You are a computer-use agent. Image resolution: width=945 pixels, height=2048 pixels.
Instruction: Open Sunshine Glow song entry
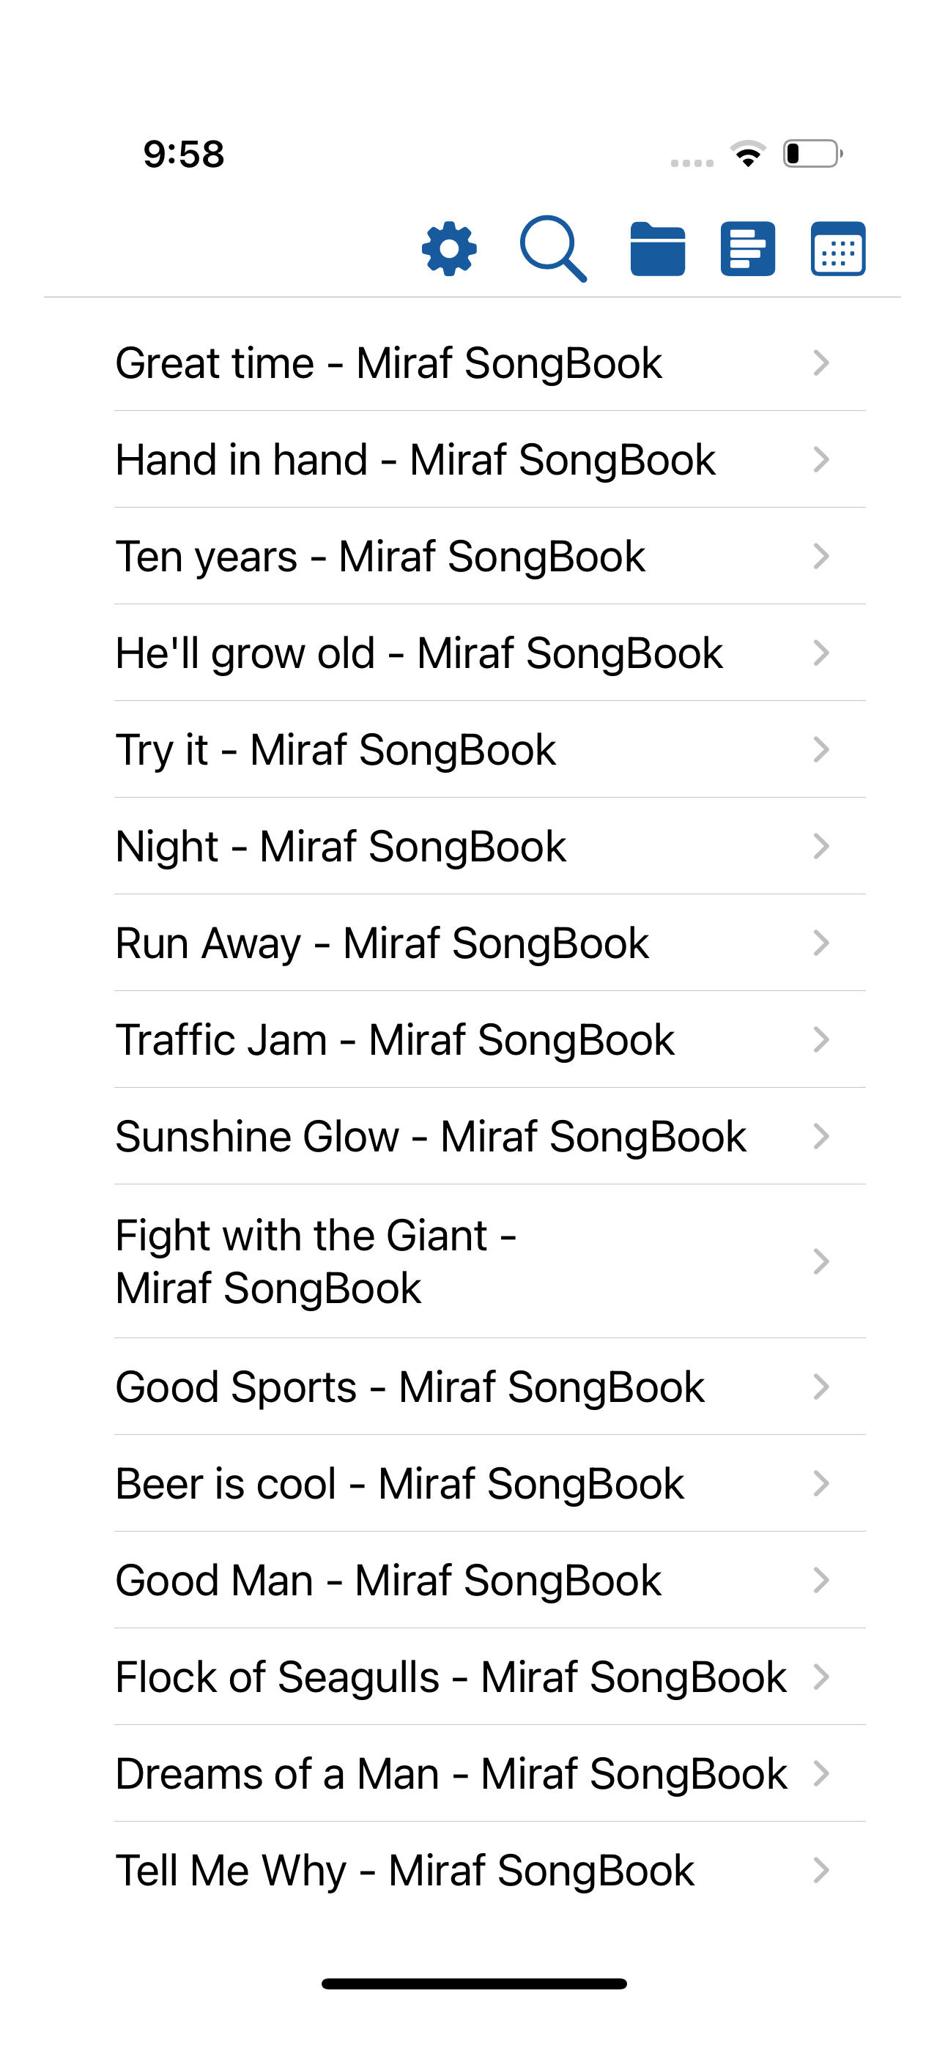click(x=490, y=1136)
